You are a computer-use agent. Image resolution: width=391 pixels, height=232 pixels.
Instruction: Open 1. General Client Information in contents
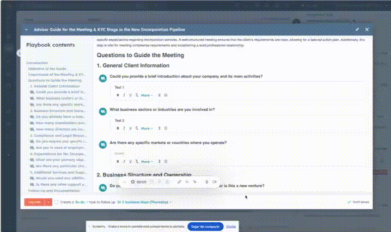coord(55,86)
